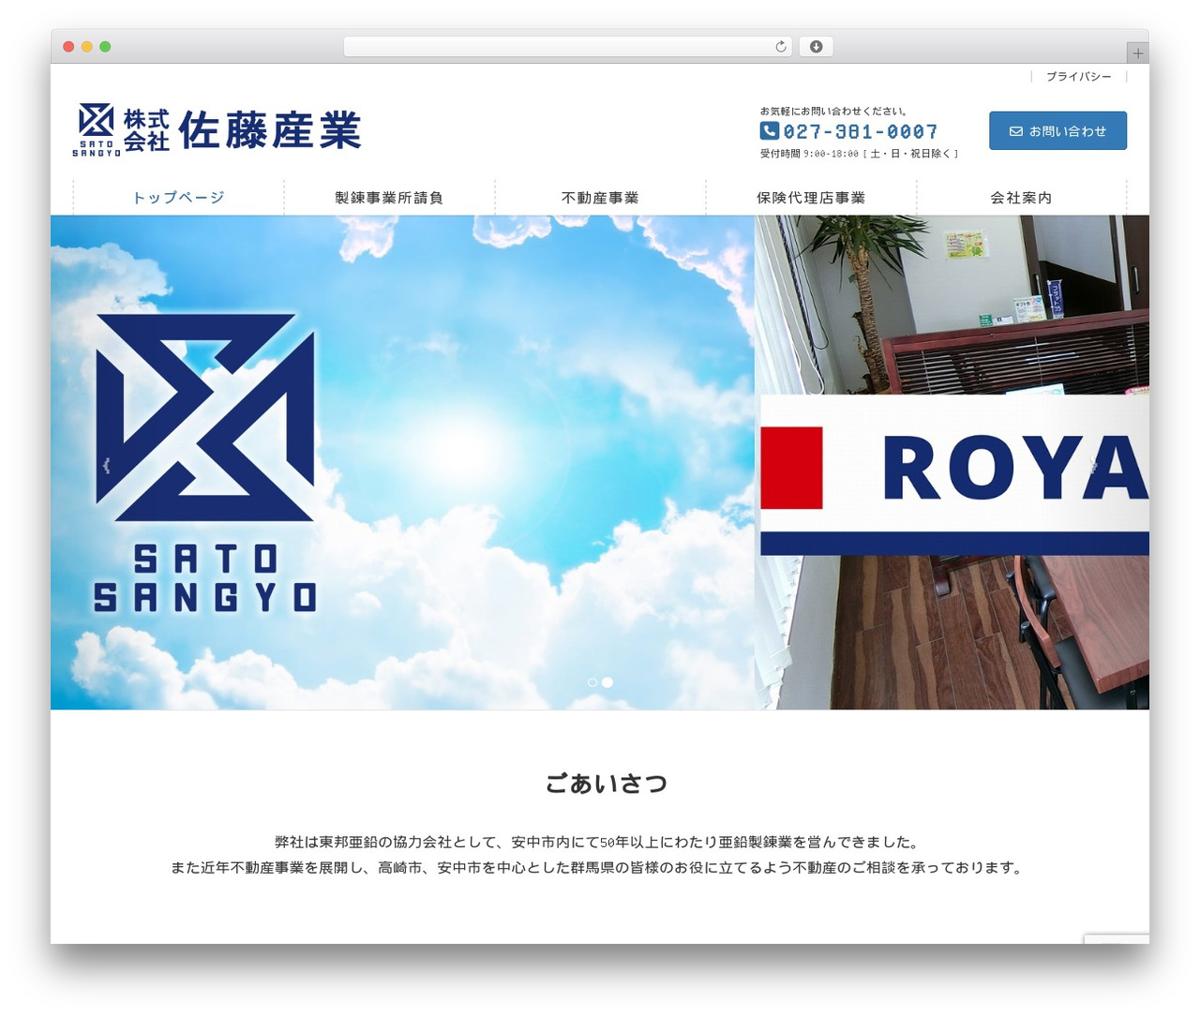Click the next slide arrow on the banner
1200x1016 pixels.
click(x=1093, y=465)
